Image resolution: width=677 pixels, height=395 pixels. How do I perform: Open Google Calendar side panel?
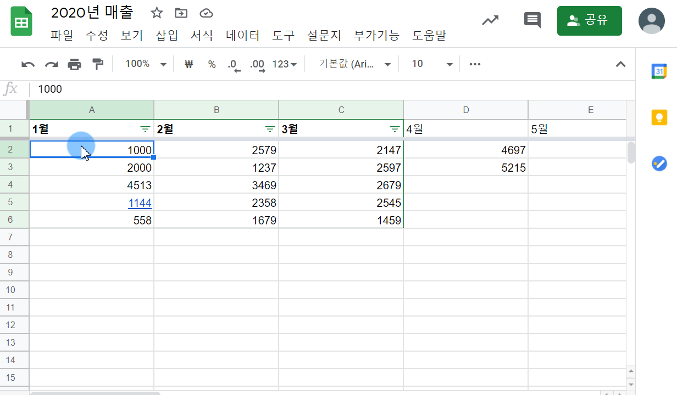659,72
